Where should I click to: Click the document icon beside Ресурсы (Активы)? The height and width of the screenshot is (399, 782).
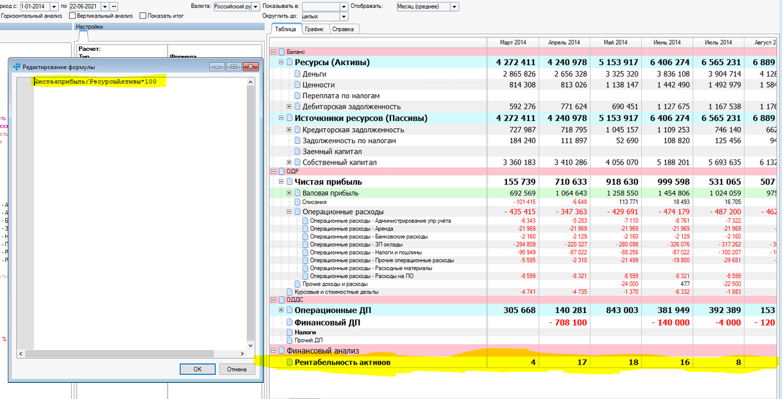[x=289, y=62]
